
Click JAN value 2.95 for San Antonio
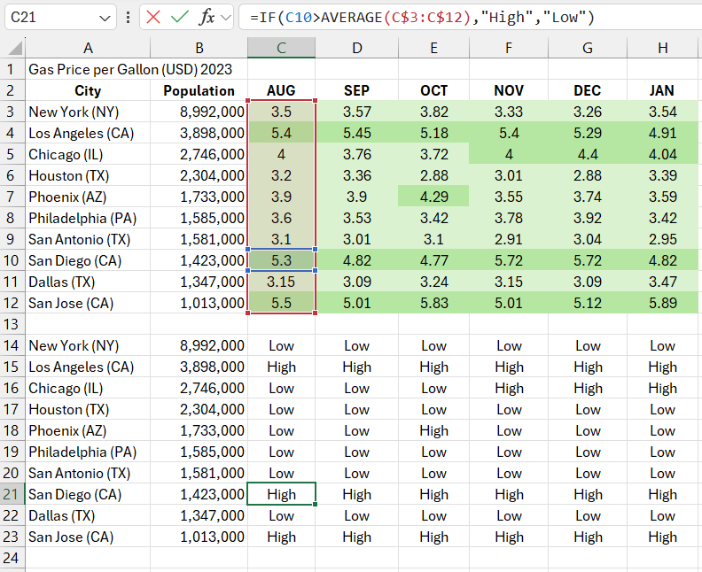pos(663,239)
